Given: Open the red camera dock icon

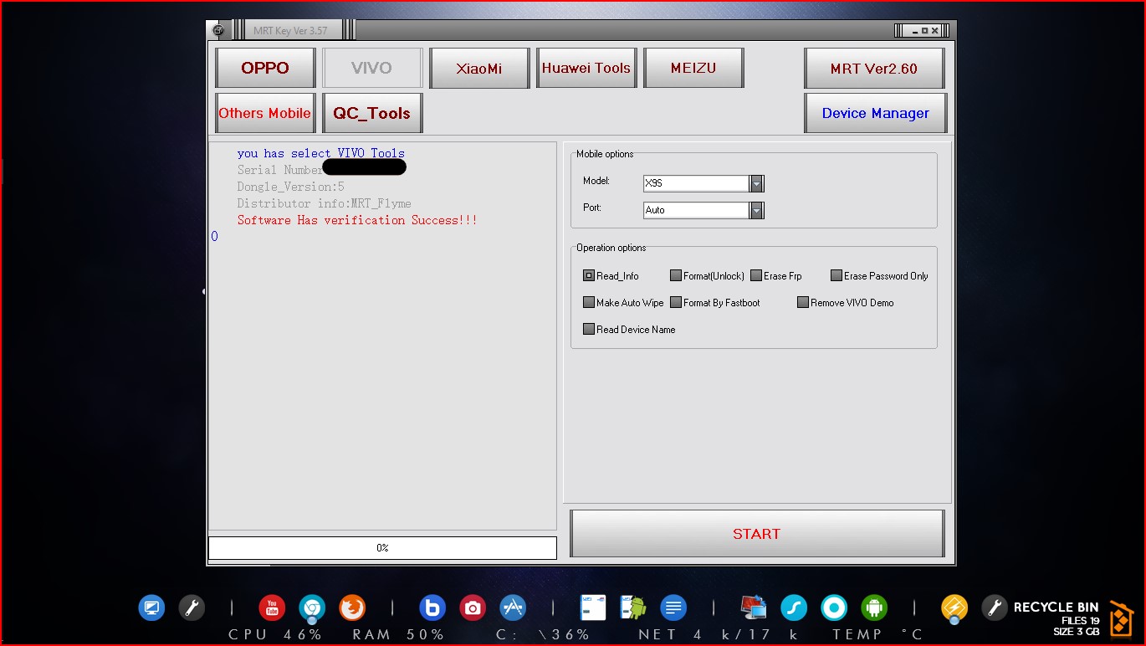Looking at the screenshot, I should click(x=473, y=608).
